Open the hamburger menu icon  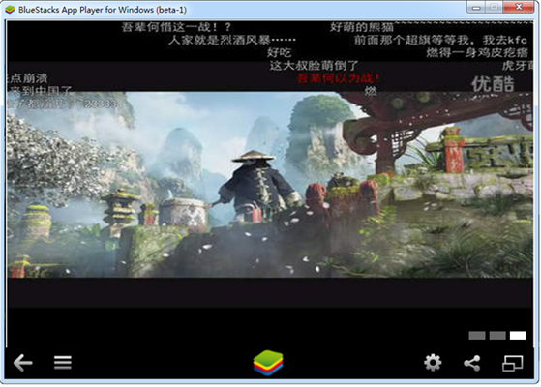(x=63, y=362)
